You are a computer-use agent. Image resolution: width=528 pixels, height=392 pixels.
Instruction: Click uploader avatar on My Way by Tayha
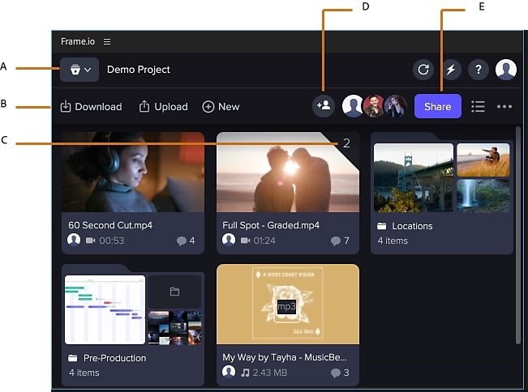(x=229, y=372)
